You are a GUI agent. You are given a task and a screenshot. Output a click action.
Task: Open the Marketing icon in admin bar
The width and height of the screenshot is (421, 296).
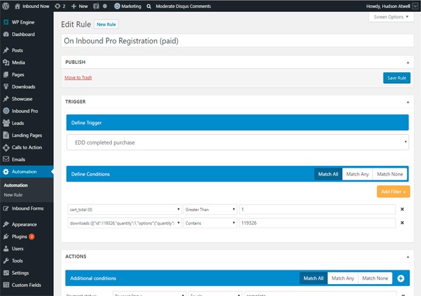pos(117,6)
